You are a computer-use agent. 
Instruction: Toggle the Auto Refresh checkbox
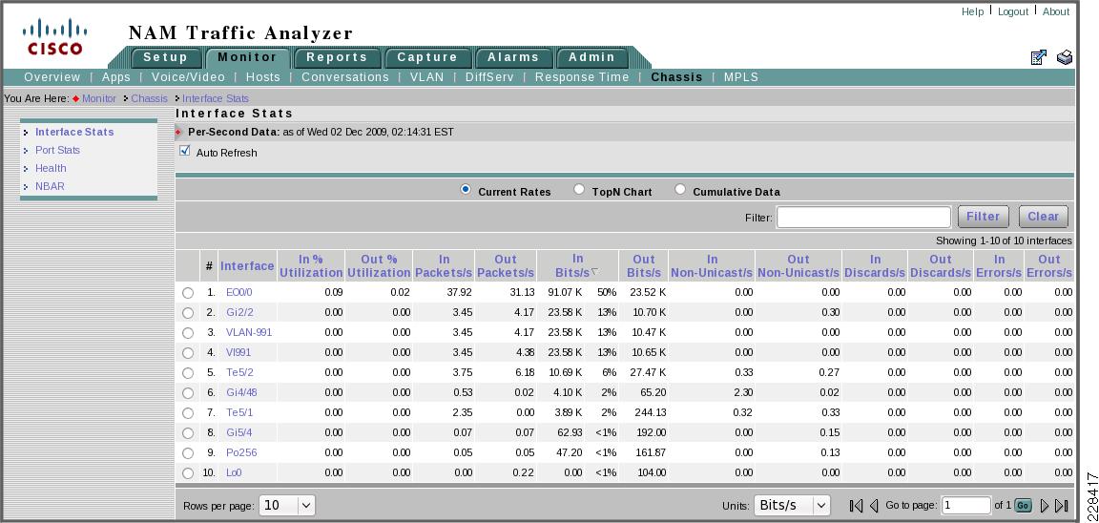tap(185, 151)
